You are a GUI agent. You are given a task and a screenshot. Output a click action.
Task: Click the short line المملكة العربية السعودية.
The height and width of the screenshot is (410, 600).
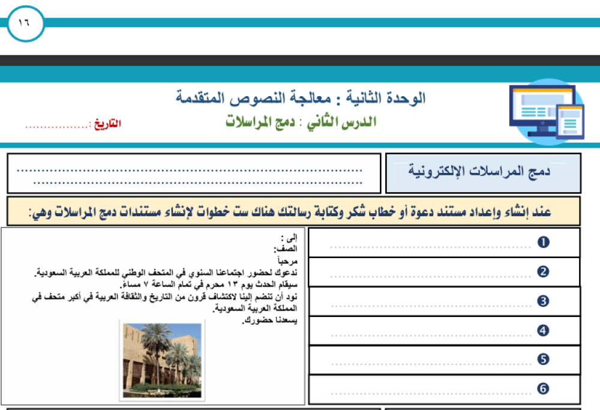click(x=255, y=308)
